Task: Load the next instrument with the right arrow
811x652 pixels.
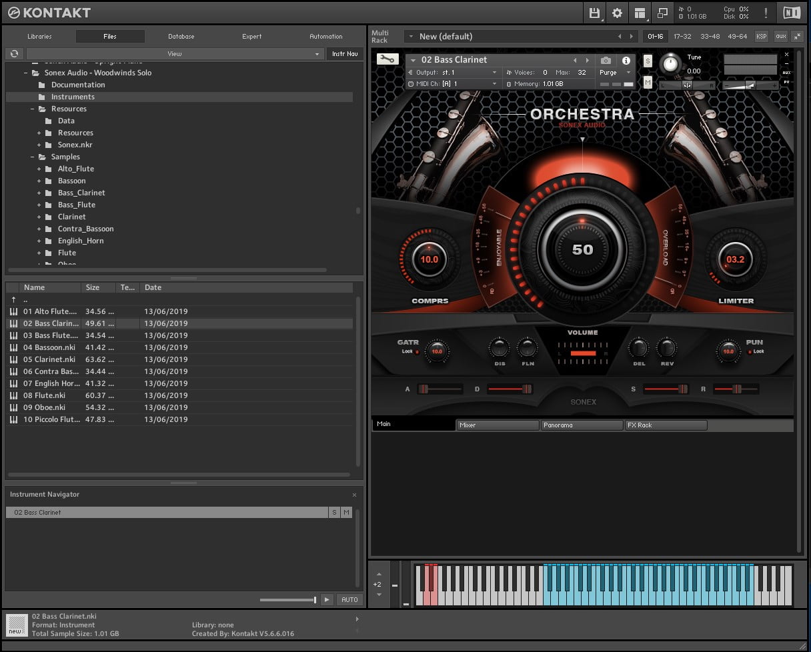Action: (587, 60)
